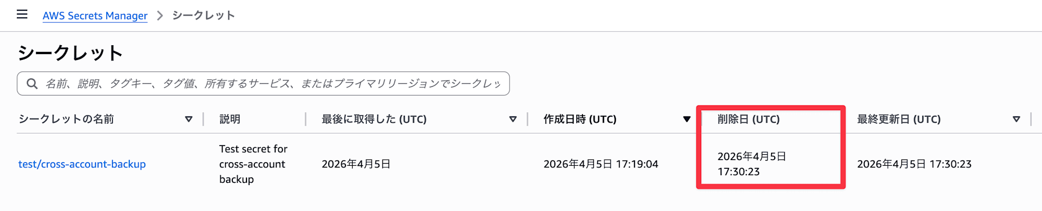Click the 最後に取得した (UTC) header label
Viewport: 1042px width, 211px height.
click(x=374, y=120)
